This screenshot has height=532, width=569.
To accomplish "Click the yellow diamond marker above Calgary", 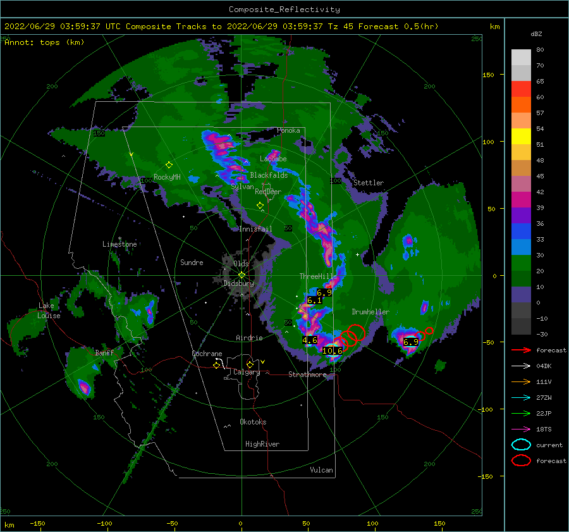I will (x=250, y=364).
